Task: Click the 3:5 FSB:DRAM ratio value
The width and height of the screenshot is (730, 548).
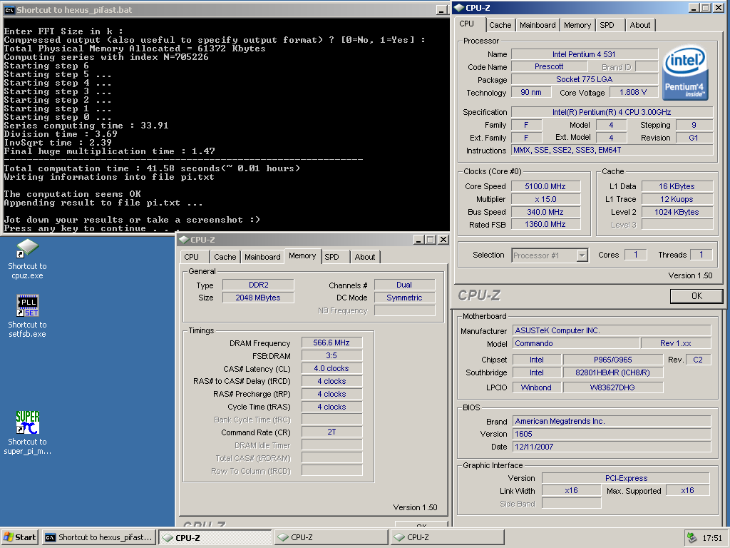Action: [x=331, y=355]
